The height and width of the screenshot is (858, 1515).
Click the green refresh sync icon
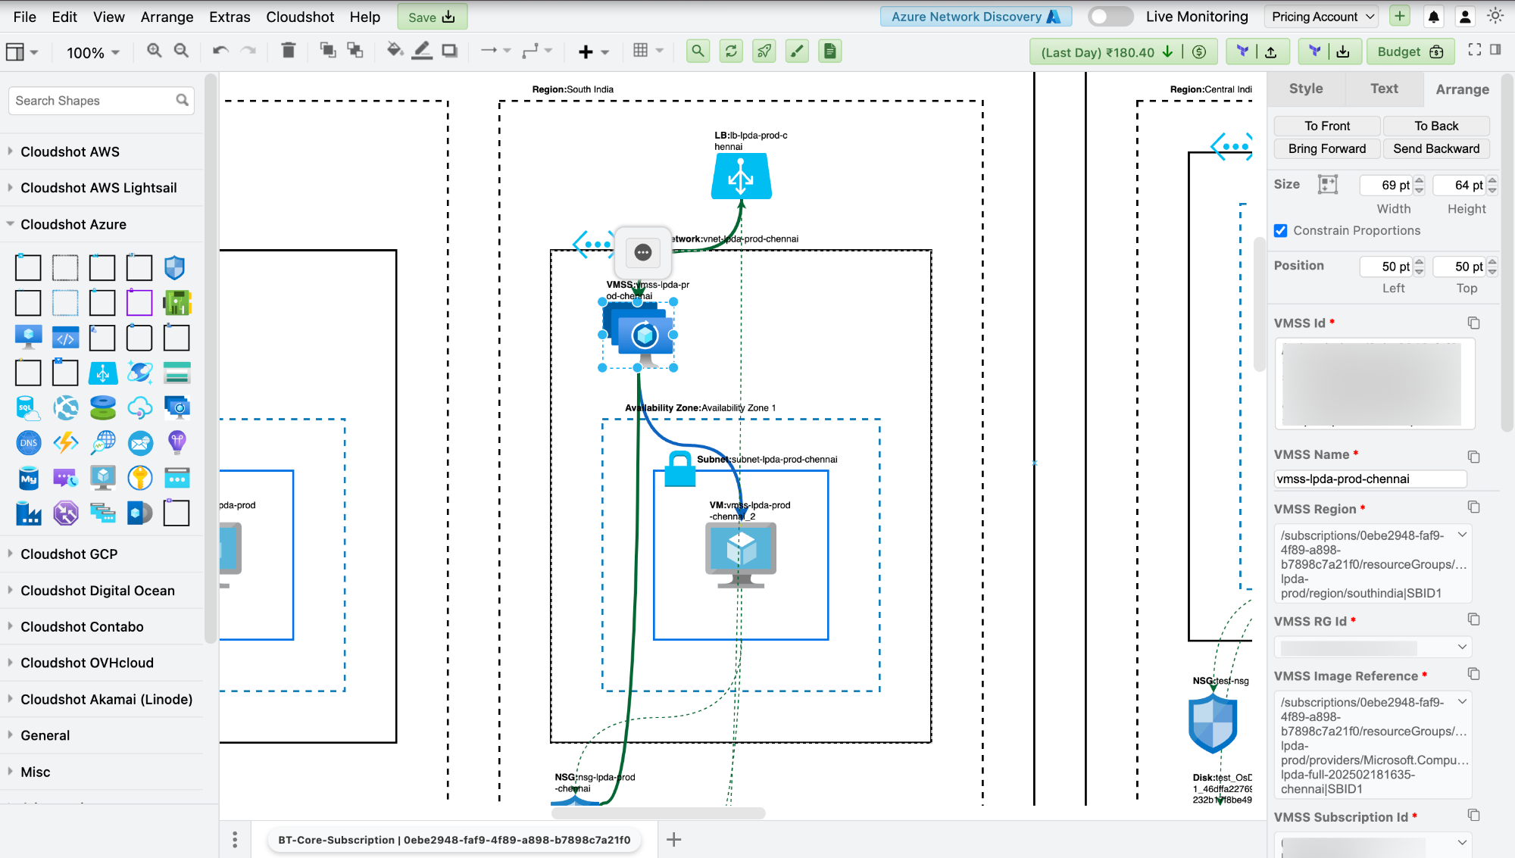(731, 51)
